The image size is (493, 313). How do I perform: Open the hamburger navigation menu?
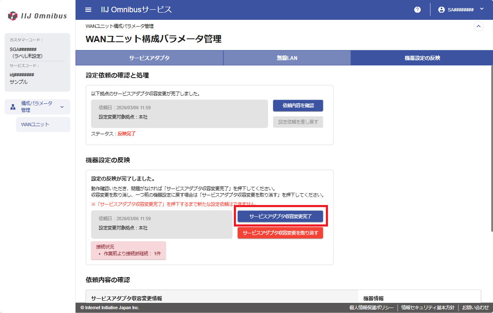pos(88,10)
